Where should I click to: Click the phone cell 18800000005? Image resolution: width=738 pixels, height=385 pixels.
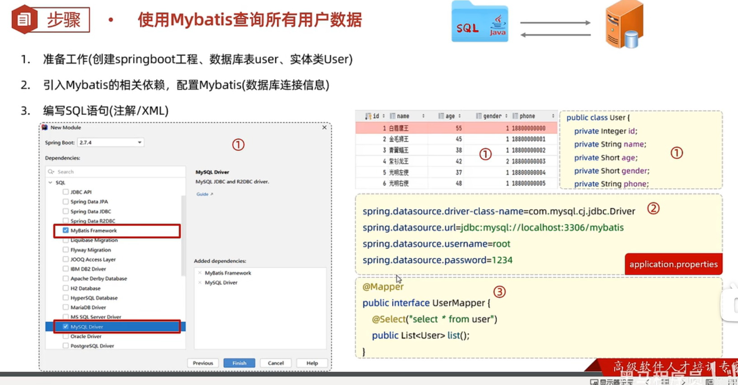pyautogui.click(x=528, y=183)
